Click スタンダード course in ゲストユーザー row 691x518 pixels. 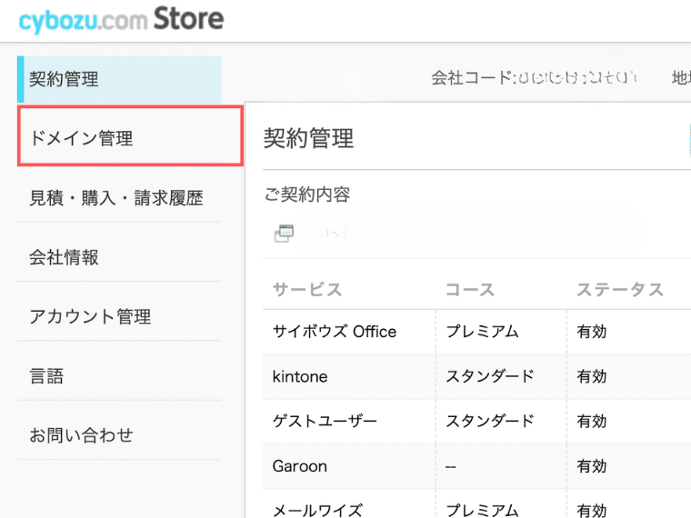[x=490, y=421]
